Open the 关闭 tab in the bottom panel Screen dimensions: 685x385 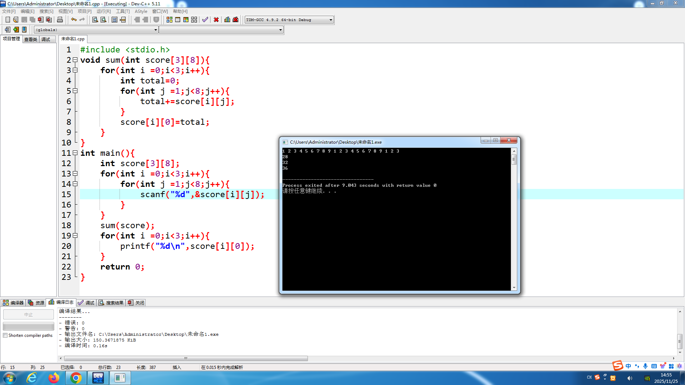click(x=136, y=303)
